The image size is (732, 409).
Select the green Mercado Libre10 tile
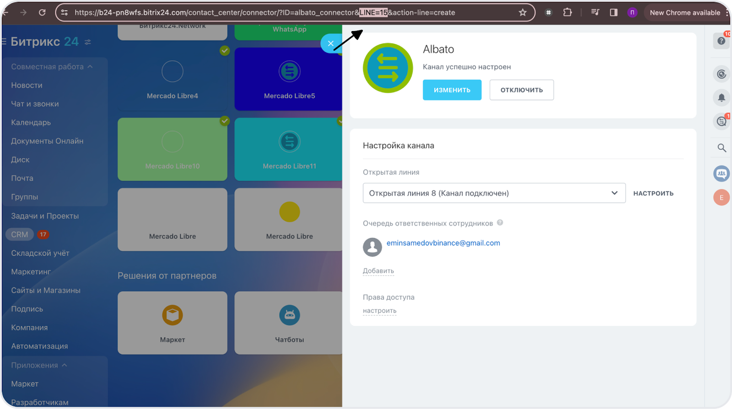click(172, 149)
